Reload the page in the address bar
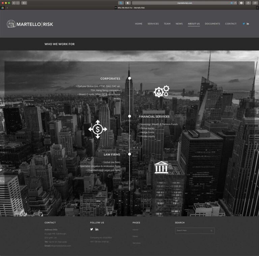Viewport: 259px width, 256px height. point(236,3)
